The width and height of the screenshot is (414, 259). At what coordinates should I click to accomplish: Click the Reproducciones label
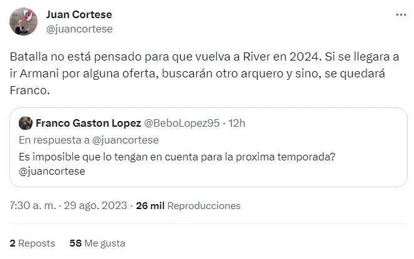(x=204, y=205)
